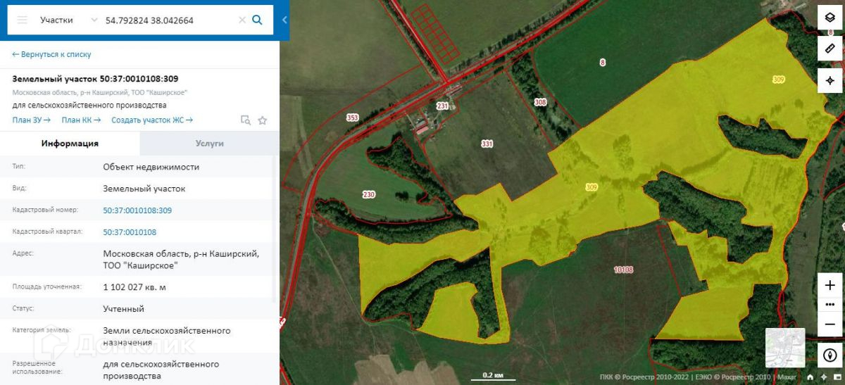Open more zoom options ellipsis
This screenshot has height=385, width=845.
(830, 305)
